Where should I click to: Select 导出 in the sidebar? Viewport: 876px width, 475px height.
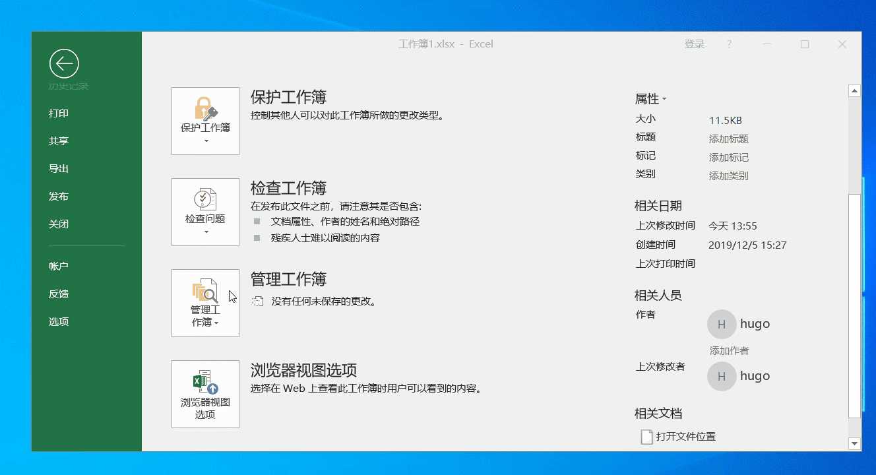coord(59,169)
